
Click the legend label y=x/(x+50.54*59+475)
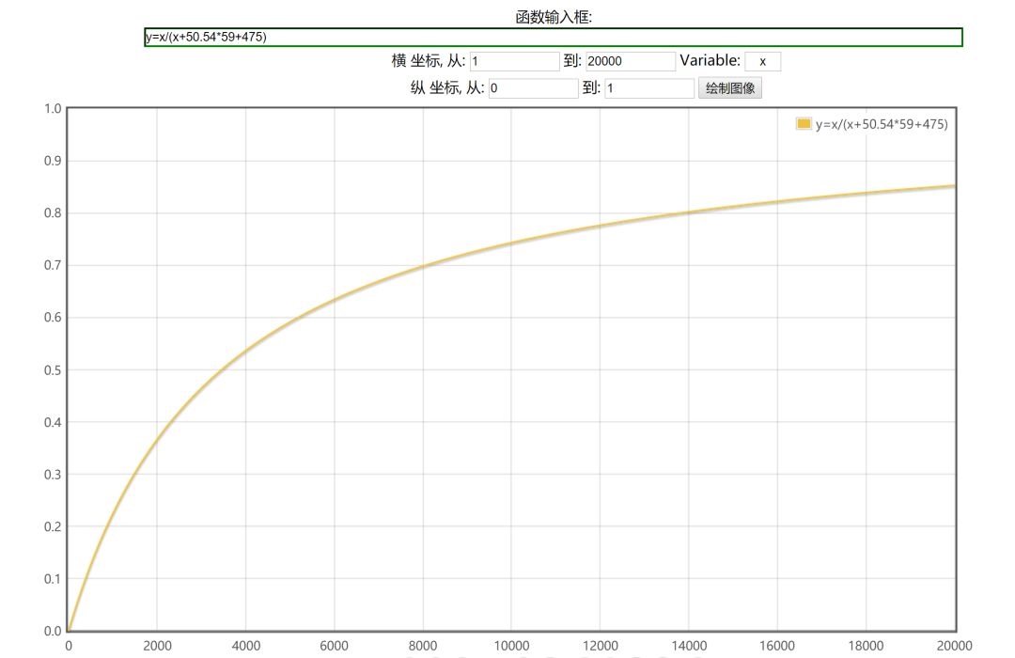[x=882, y=124]
